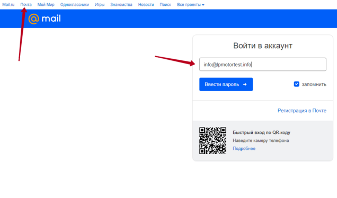Click the Mail.ru @ mail logo
Image resolution: width=337 pixels, height=198 pixels.
tap(45, 19)
